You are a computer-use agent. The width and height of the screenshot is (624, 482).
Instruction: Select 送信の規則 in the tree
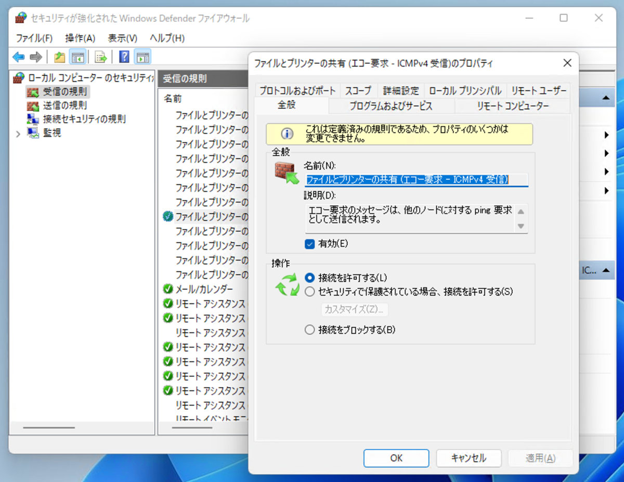point(64,106)
